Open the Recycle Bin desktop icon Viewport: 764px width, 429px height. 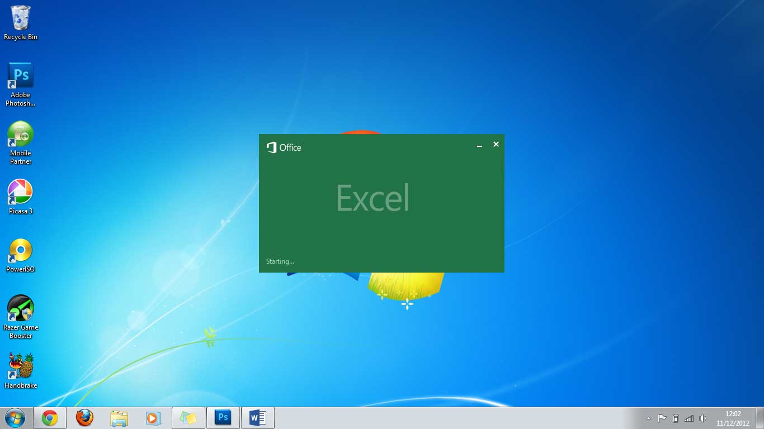tap(21, 23)
